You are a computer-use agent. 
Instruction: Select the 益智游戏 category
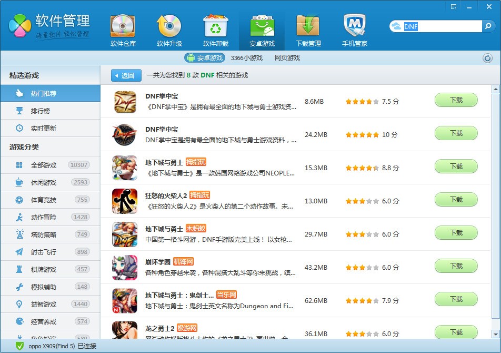[x=51, y=305]
